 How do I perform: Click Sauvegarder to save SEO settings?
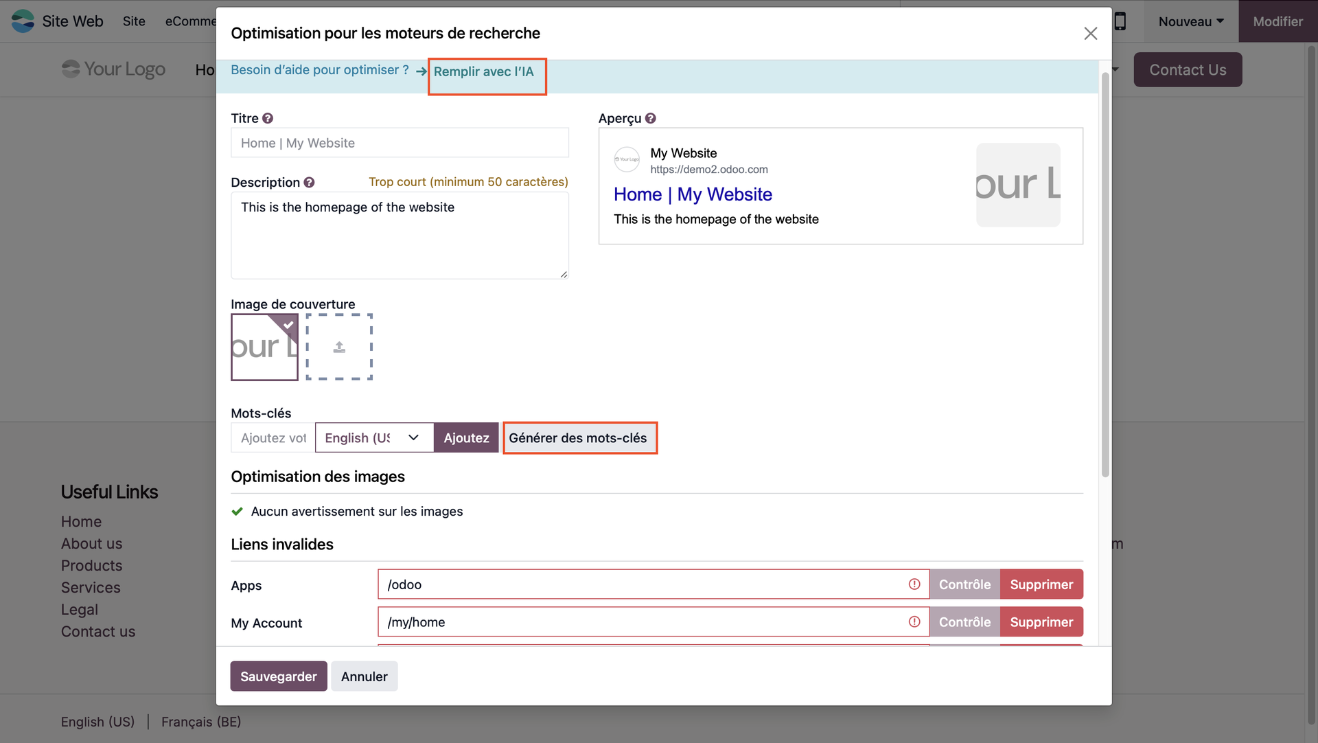coord(278,676)
